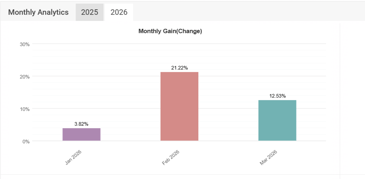The image size is (365, 179).
Task: Switch to the 2025 tab
Action: pyautogui.click(x=89, y=12)
